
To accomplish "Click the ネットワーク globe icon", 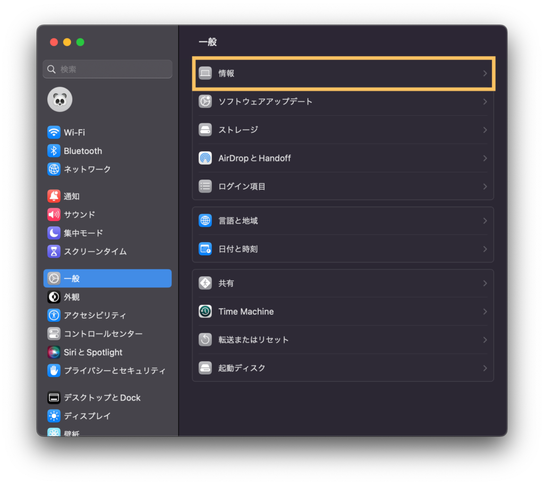I will (54, 169).
